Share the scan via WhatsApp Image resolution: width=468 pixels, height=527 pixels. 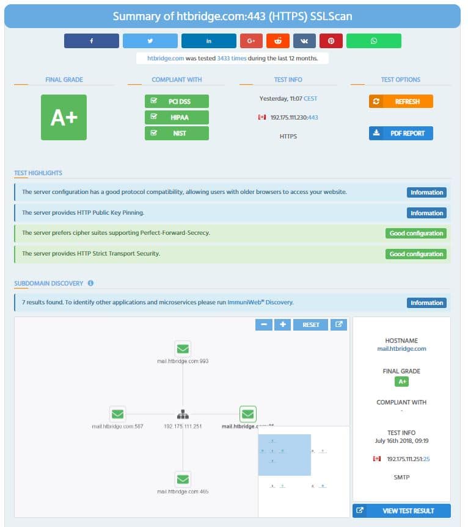click(x=374, y=41)
